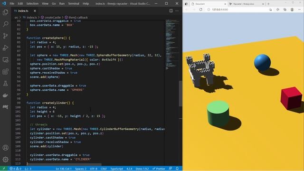Image resolution: width=304 pixels, height=171 pixels.
Task: Click the green cylinder in the scene
Action: 218,114
